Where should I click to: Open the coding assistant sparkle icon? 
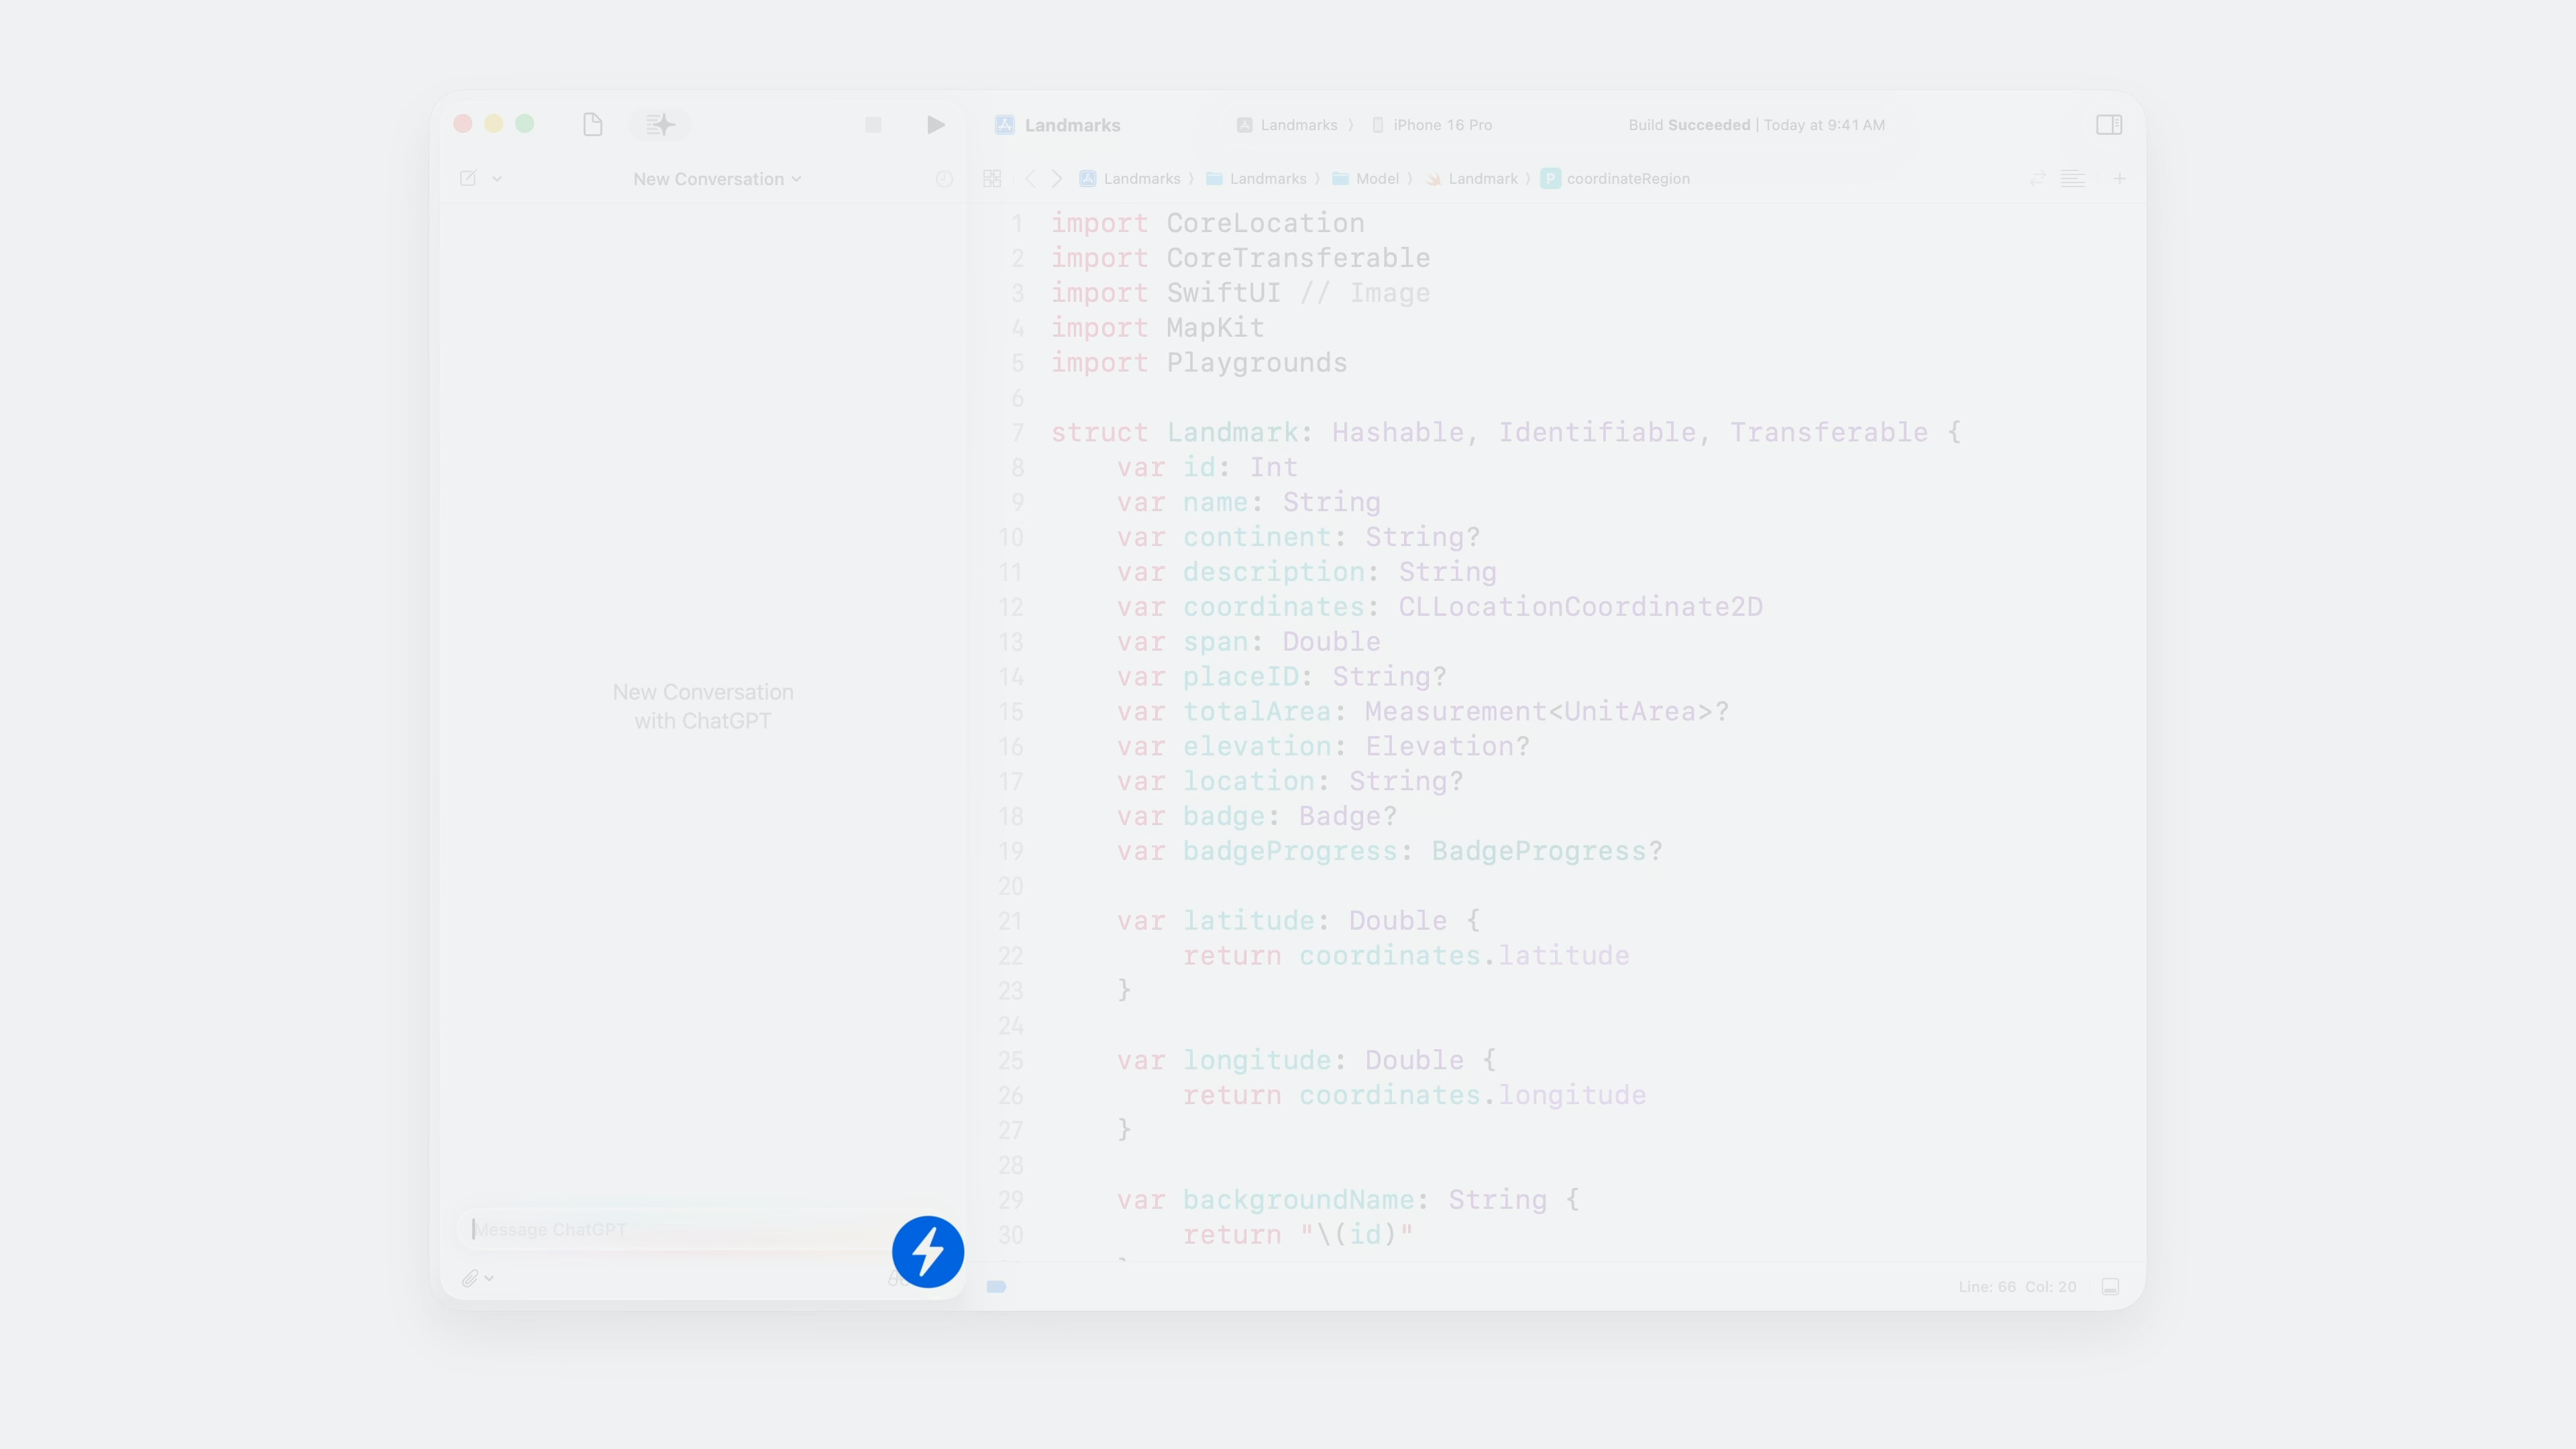point(660,125)
